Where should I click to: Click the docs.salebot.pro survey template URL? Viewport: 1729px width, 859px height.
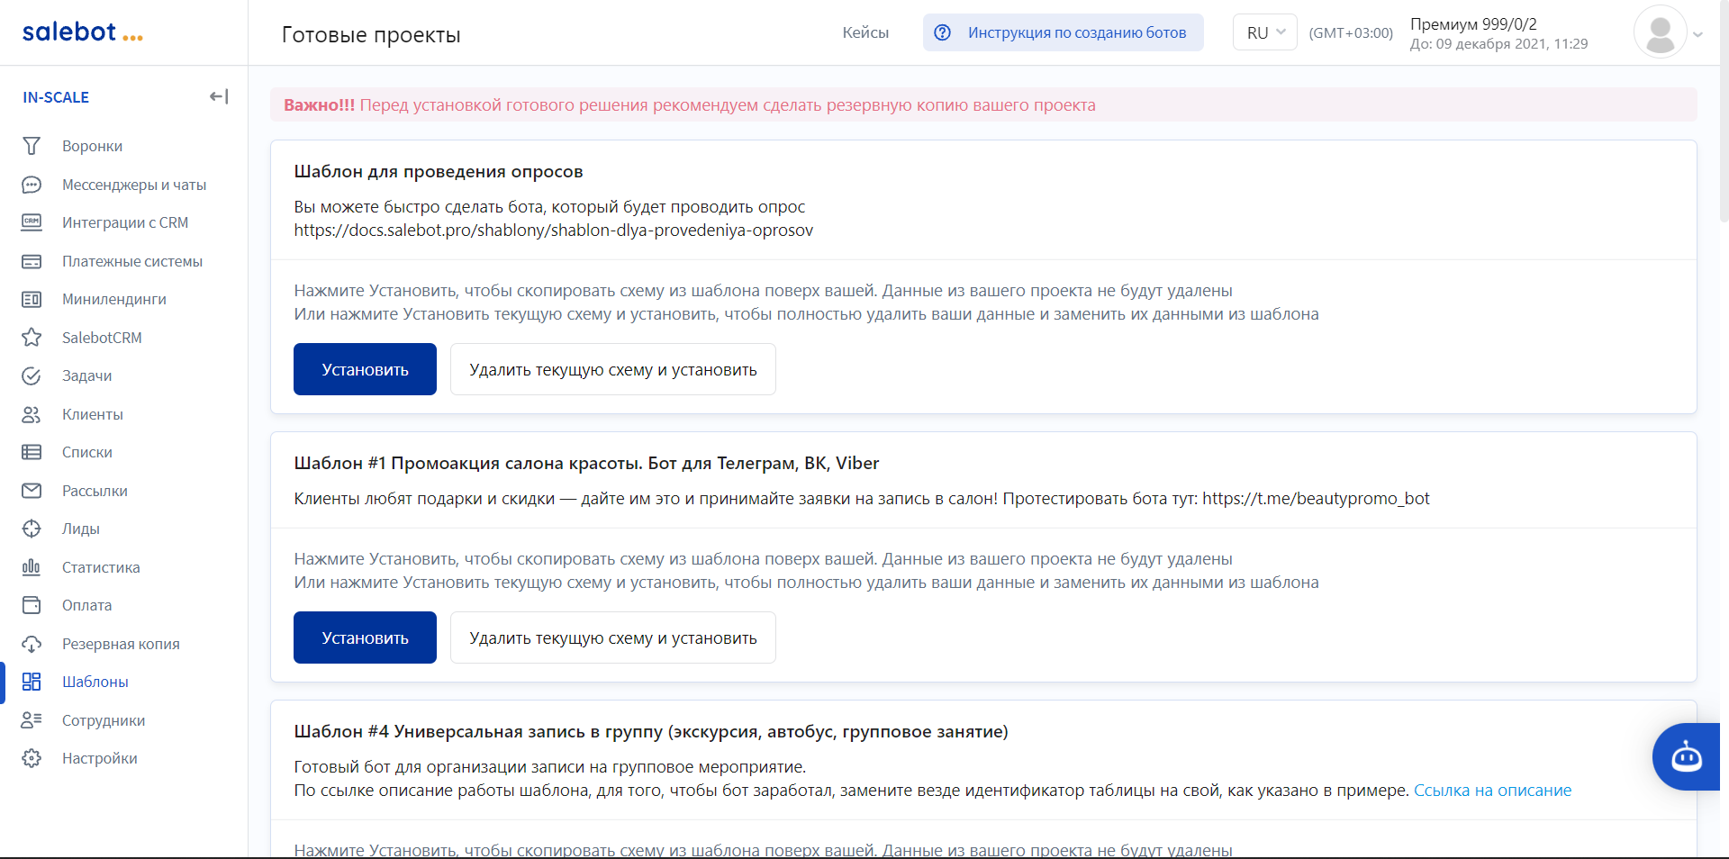click(554, 230)
